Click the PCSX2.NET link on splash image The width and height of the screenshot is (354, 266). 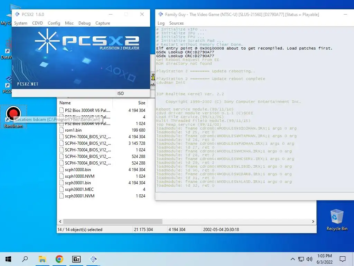pyautogui.click(x=28, y=84)
